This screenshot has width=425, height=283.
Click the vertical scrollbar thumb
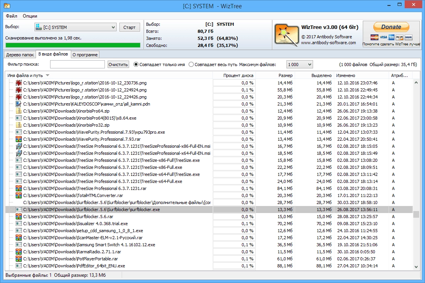point(416,215)
